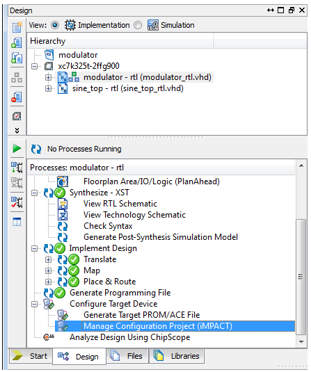Click the Run with Current Data icon
311x372 pixels.
(x=17, y=168)
